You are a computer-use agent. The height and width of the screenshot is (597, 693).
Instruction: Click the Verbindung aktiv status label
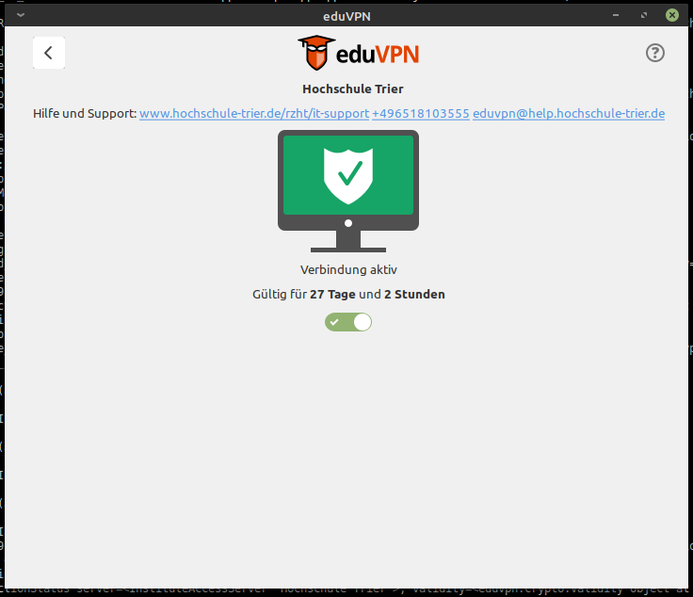tap(348, 269)
